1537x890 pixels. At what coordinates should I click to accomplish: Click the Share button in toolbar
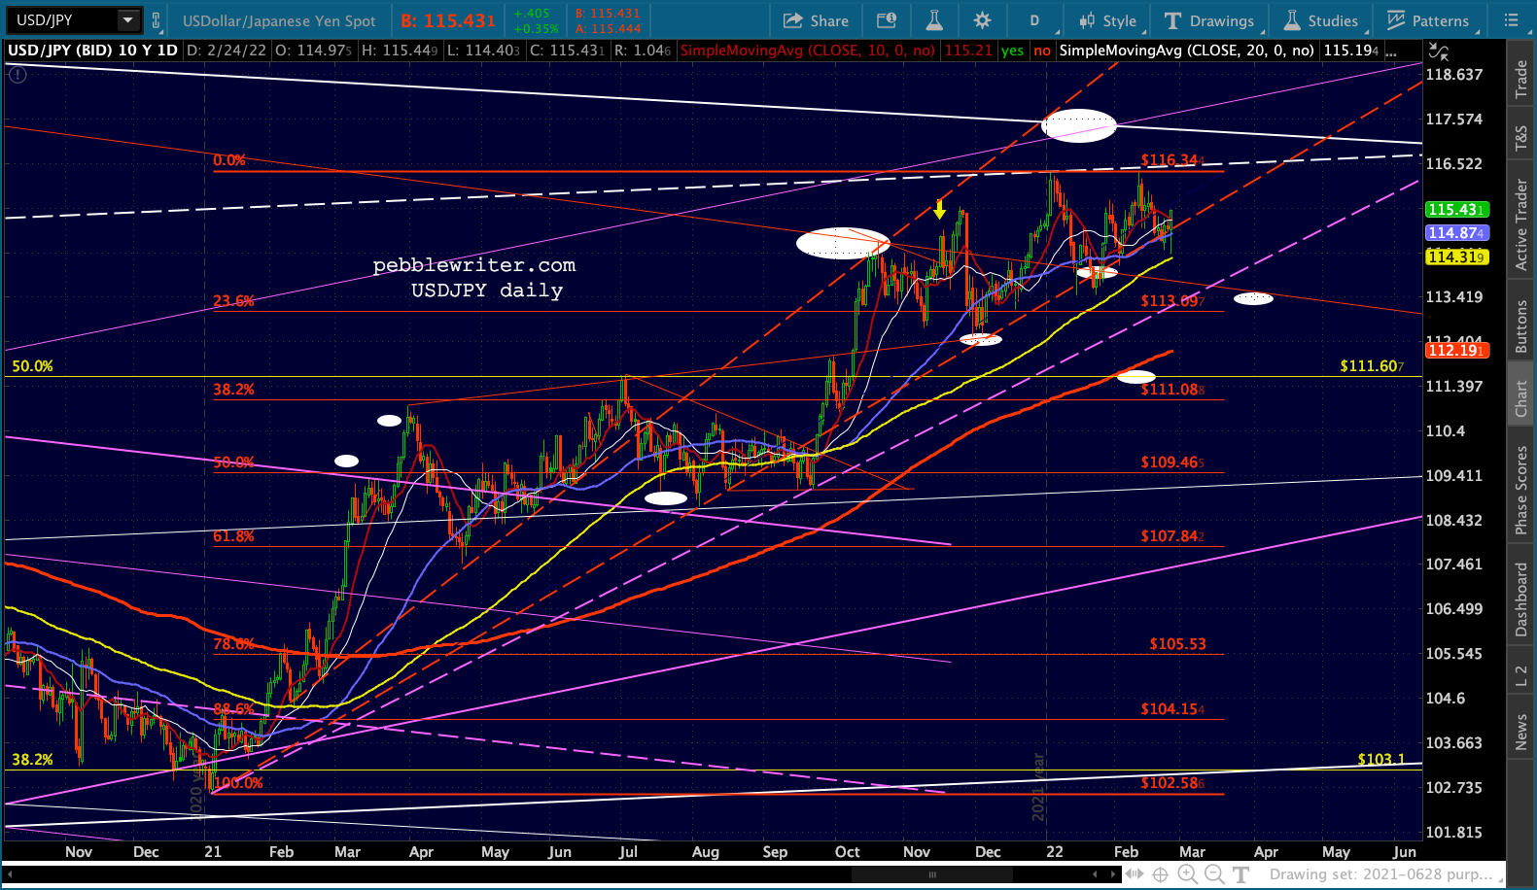pos(816,20)
